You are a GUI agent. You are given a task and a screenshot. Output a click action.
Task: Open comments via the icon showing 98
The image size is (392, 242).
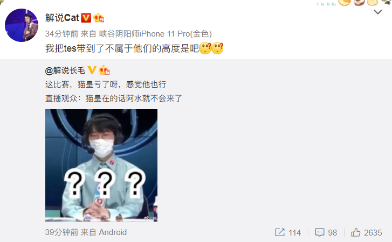pos(326,232)
